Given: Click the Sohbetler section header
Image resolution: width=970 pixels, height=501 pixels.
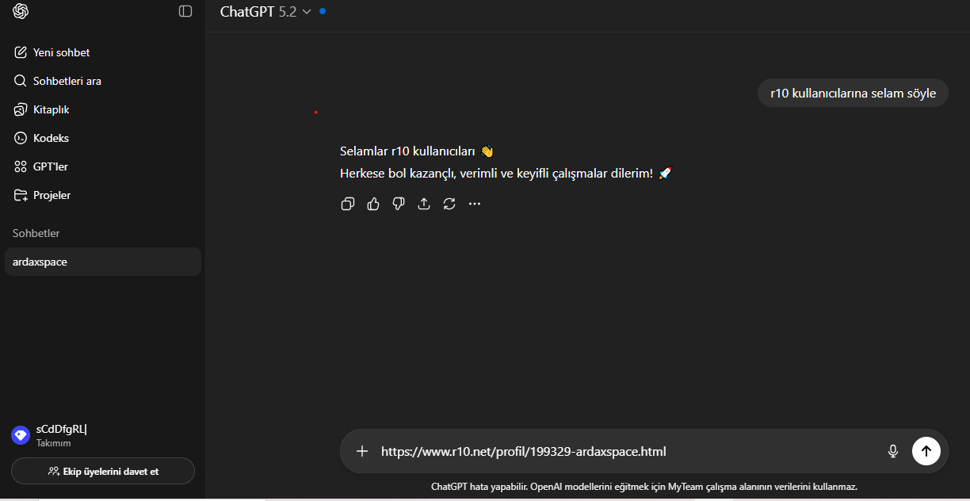Looking at the screenshot, I should 36,233.
